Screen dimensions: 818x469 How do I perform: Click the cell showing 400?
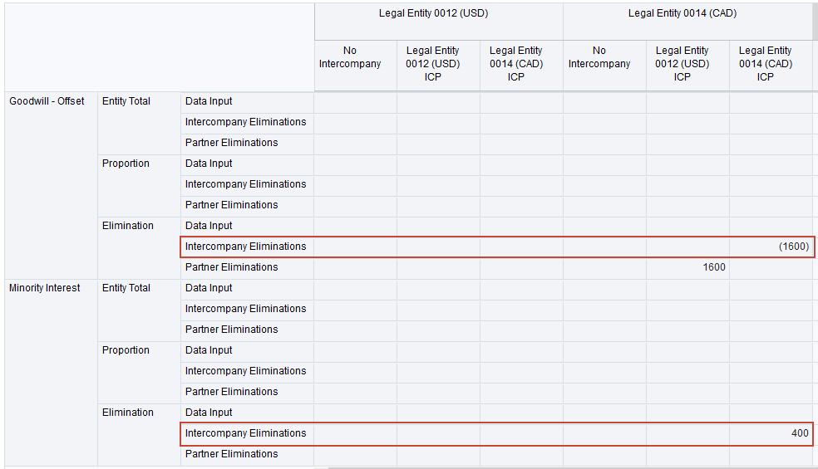point(771,433)
